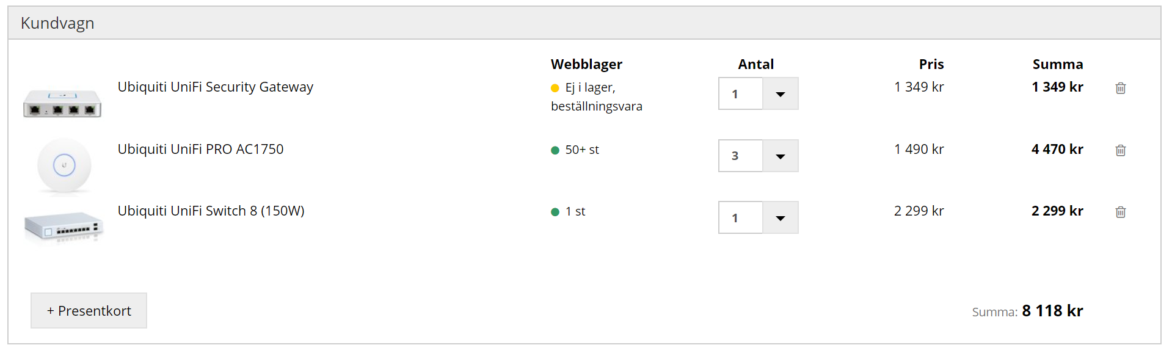
Task: Open quantity dropdown for UniFi Switch 8
Action: pyautogui.click(x=780, y=218)
